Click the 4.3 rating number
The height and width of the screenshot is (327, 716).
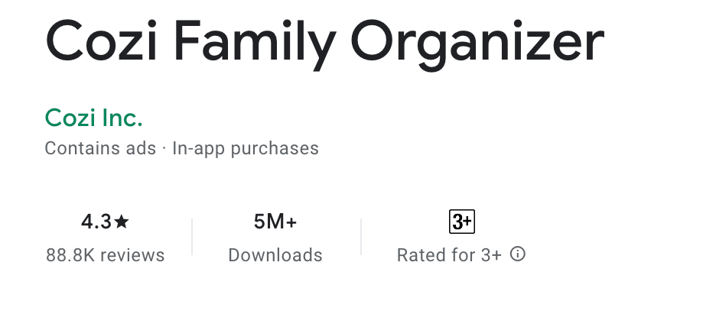(96, 222)
